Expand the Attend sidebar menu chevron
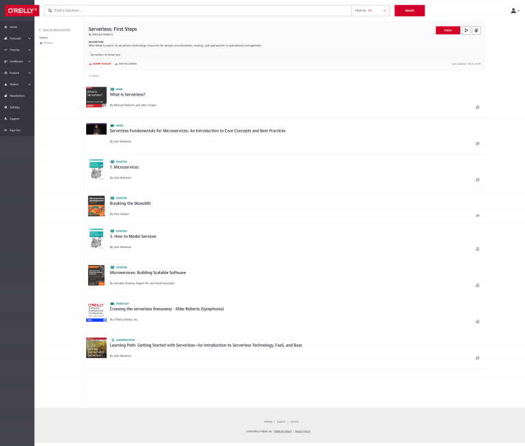The width and height of the screenshot is (525, 446). point(29,84)
